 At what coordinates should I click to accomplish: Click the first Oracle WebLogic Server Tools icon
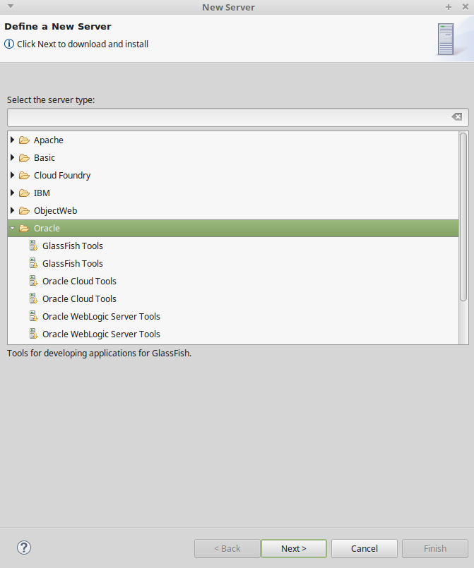point(33,316)
